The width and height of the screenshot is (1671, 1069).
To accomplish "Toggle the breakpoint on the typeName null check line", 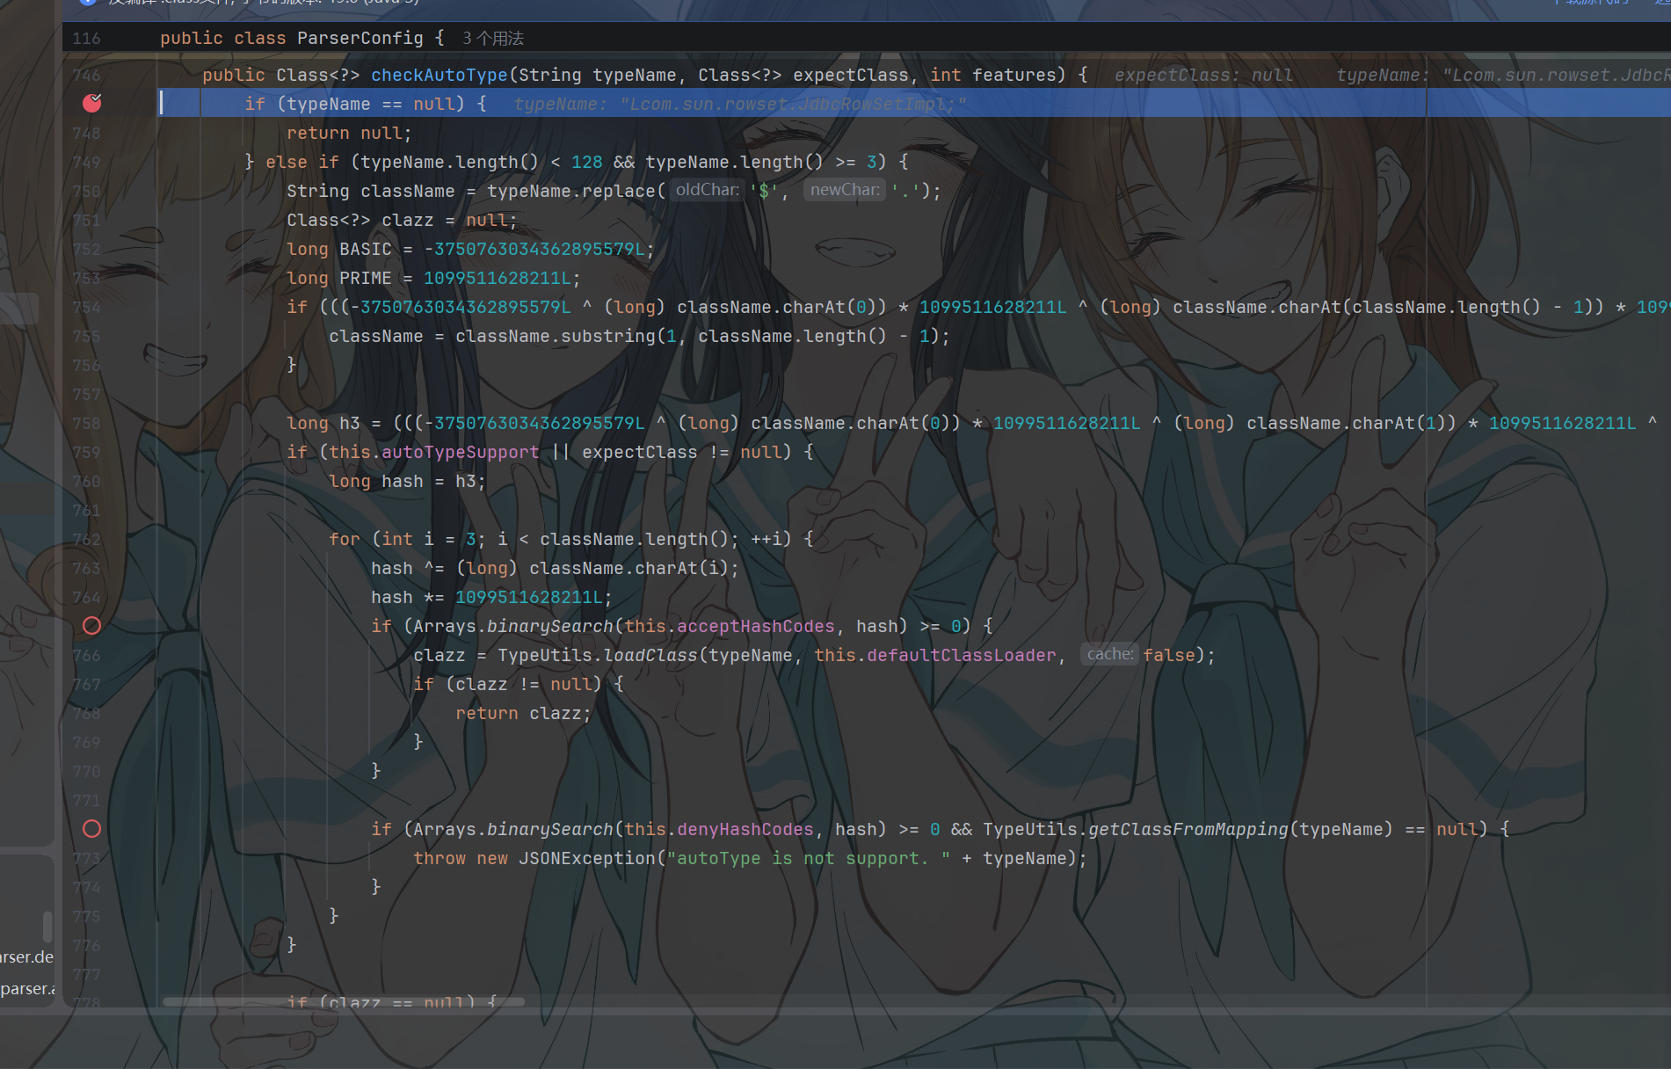I will tap(92, 104).
